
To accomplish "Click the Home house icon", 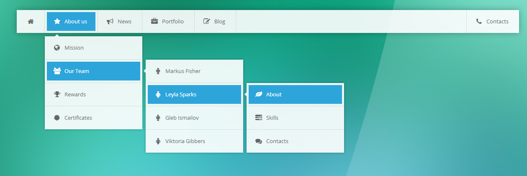I will (x=31, y=22).
